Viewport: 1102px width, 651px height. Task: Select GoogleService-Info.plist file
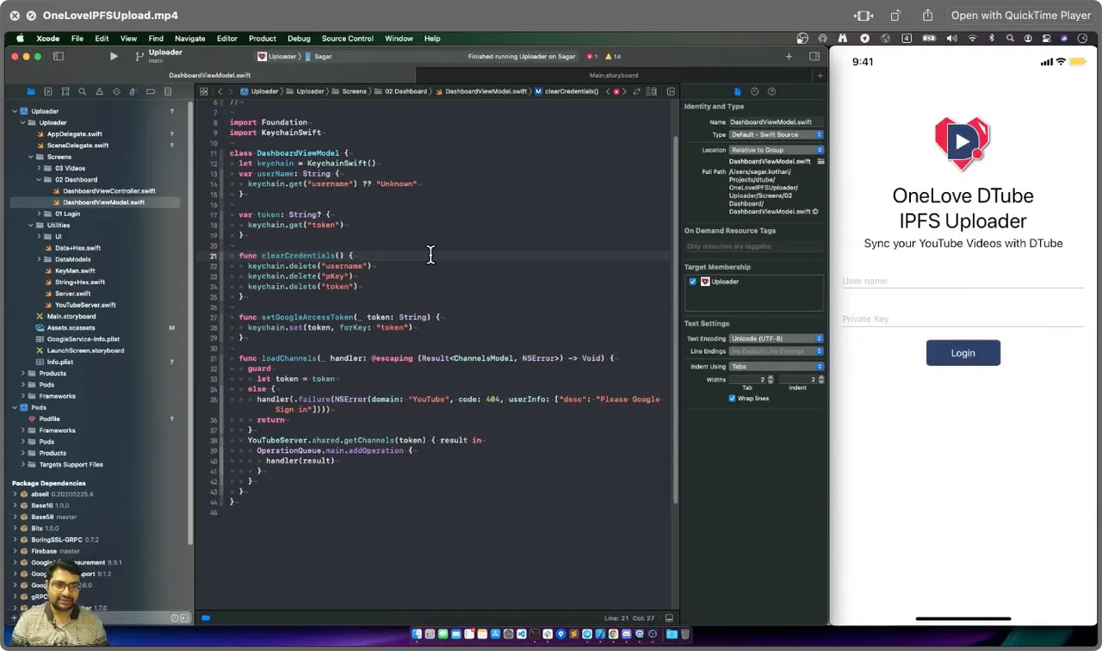(83, 339)
